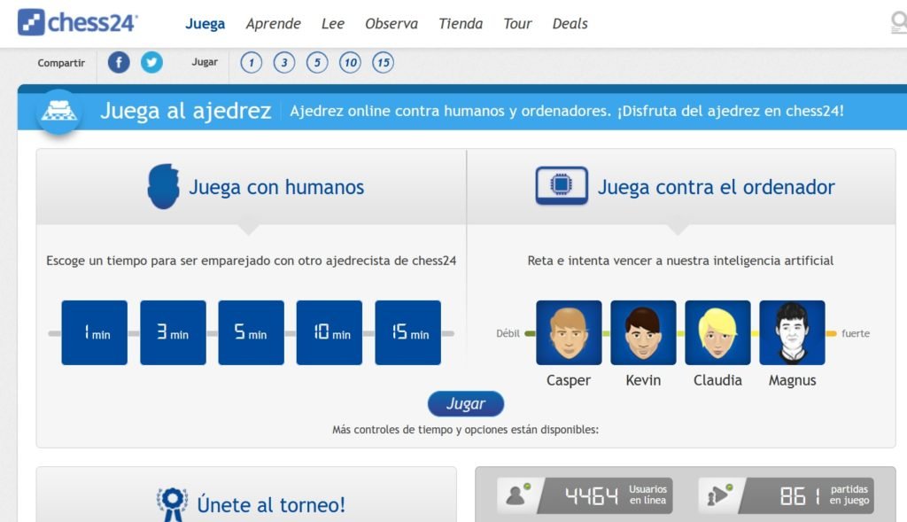Open the Tienda menu

click(x=461, y=24)
